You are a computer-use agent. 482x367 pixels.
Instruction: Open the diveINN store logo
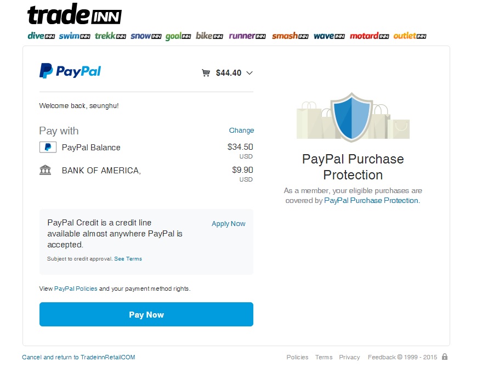pos(41,36)
